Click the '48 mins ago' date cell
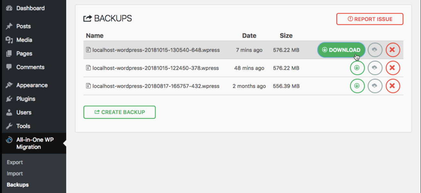The width and height of the screenshot is (421, 193). [249, 68]
